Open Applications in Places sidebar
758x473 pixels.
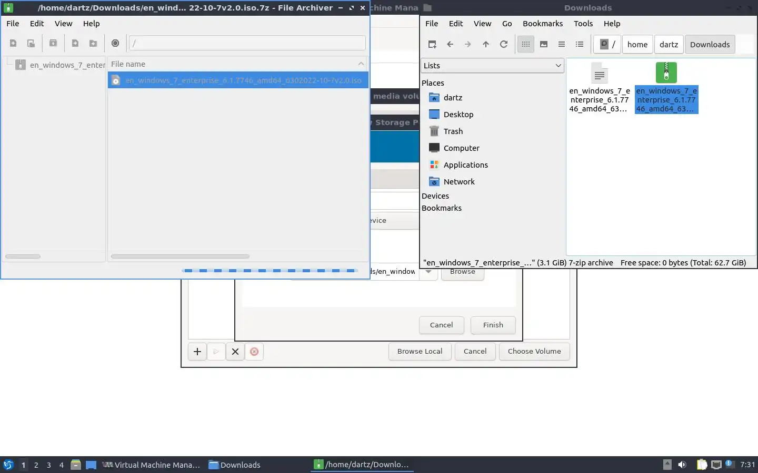point(466,165)
